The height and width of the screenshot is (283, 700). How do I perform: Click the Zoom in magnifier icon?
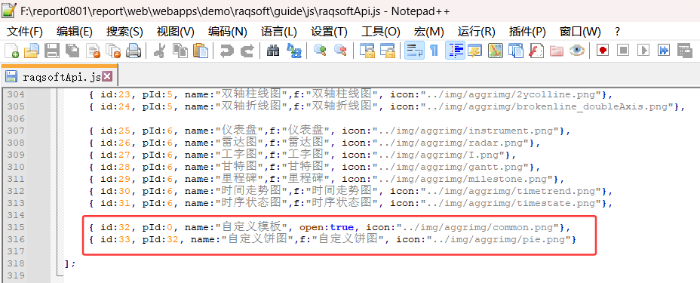coord(320,51)
